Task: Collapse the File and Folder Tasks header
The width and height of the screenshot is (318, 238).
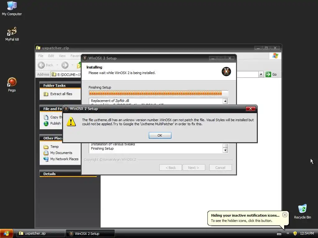Action: tap(51, 109)
